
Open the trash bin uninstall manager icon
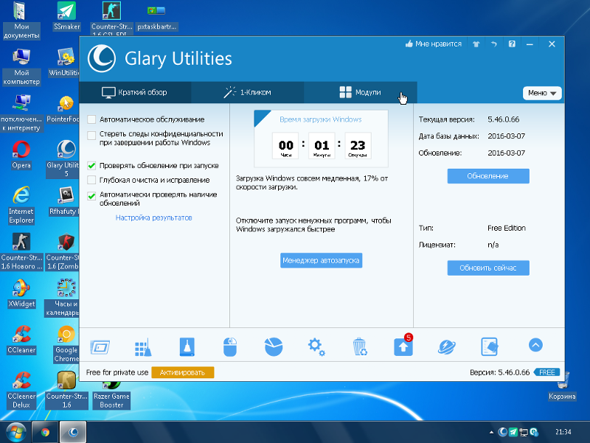[x=360, y=346]
